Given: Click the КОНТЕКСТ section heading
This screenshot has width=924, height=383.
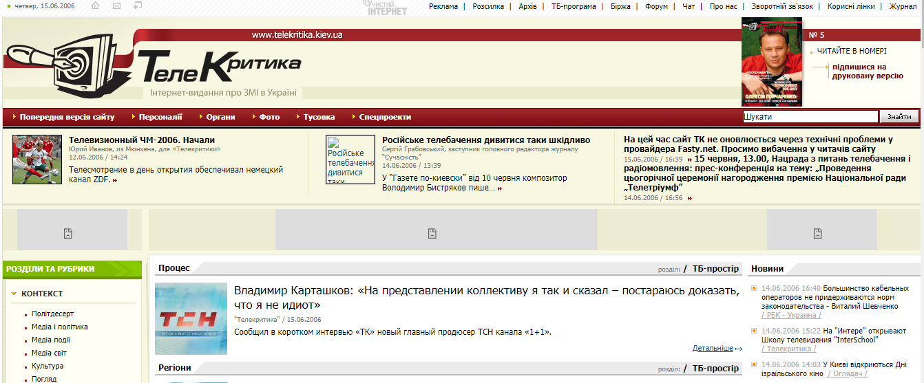Looking at the screenshot, I should pyautogui.click(x=42, y=294).
